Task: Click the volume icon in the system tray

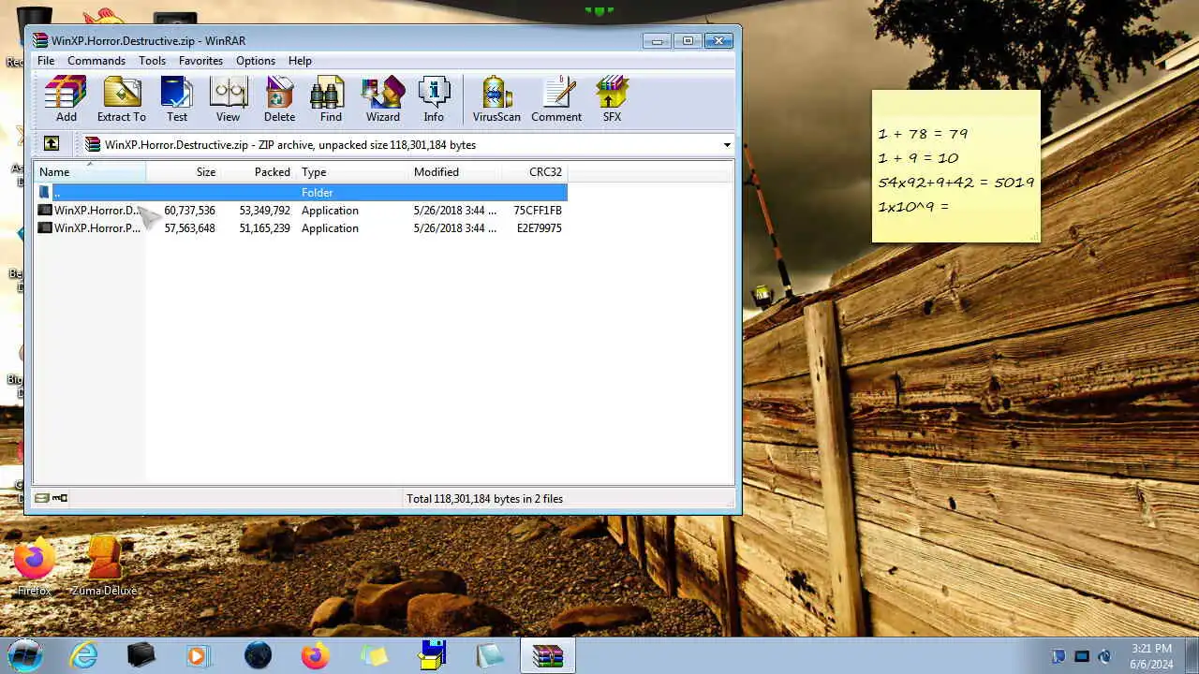Action: [1105, 656]
